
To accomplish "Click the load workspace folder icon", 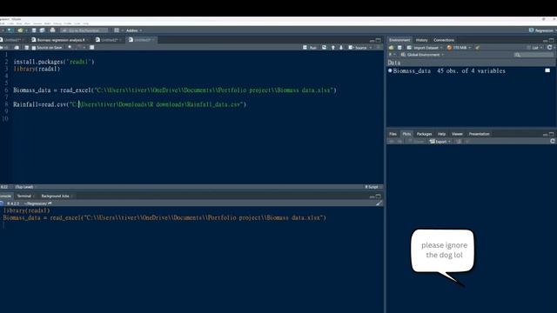I will (x=391, y=48).
